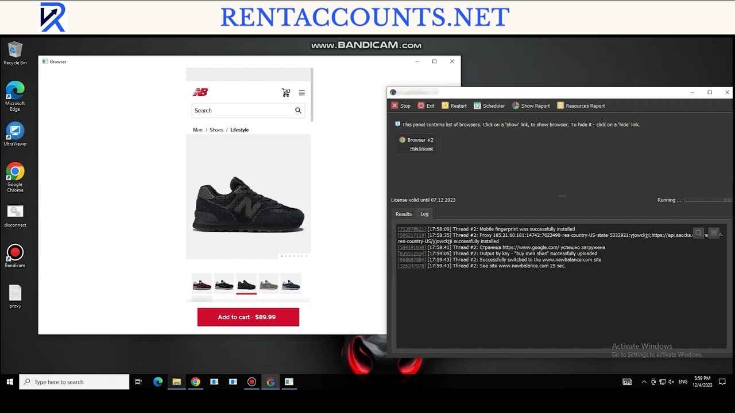This screenshot has height=413, width=735.
Task: Click the Chrome icon on the taskbar
Action: (195, 381)
